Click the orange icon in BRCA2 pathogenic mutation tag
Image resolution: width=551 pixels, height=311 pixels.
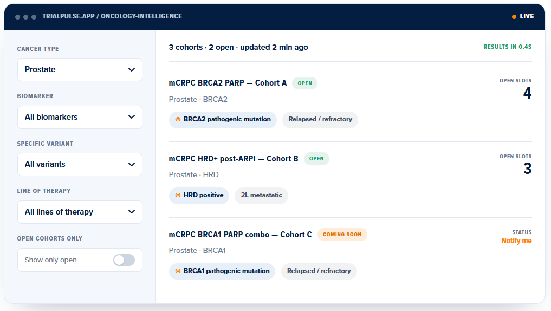tap(178, 120)
